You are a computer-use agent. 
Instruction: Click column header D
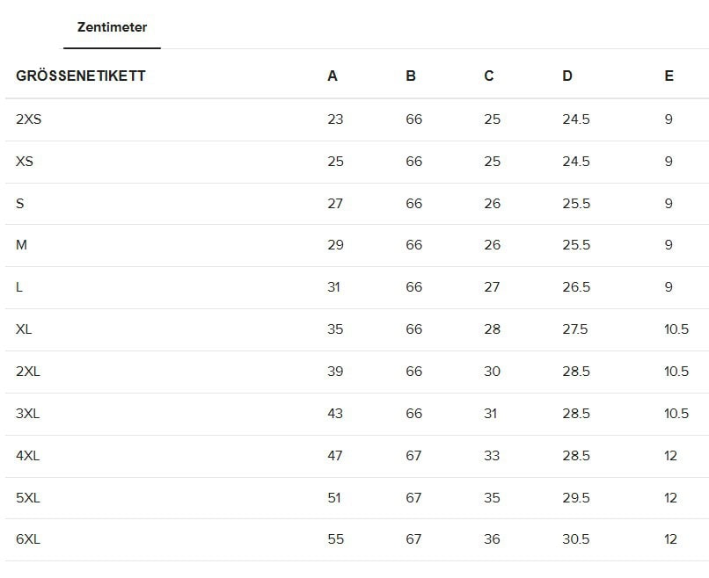click(x=567, y=76)
